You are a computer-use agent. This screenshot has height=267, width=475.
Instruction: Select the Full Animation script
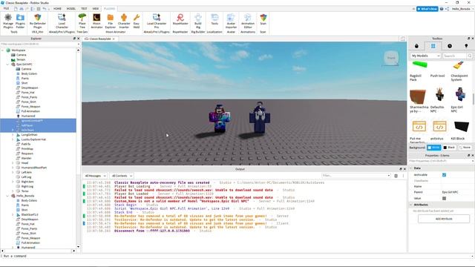pyautogui.click(x=30, y=111)
